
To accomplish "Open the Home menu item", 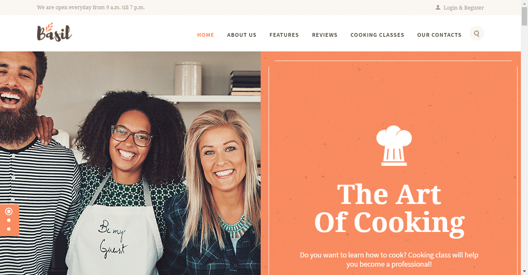I will point(206,35).
